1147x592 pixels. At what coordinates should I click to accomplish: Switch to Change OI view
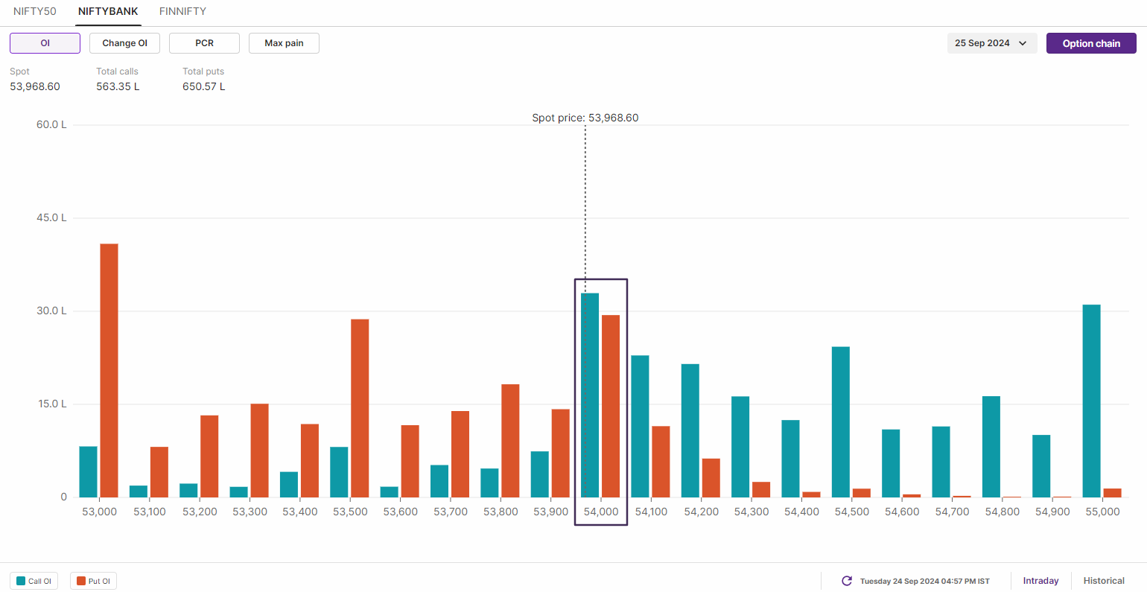click(124, 43)
